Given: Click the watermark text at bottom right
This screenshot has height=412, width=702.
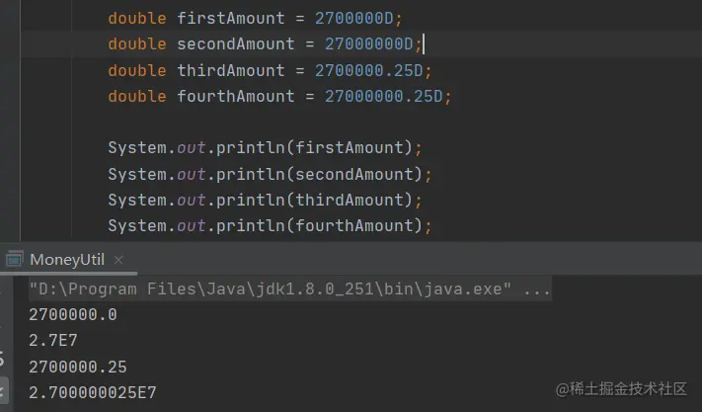Looking at the screenshot, I should (621, 388).
